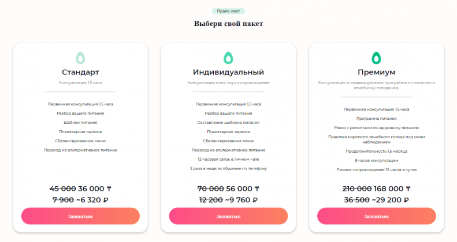Click the green drop icon above Премиум

pos(376,58)
